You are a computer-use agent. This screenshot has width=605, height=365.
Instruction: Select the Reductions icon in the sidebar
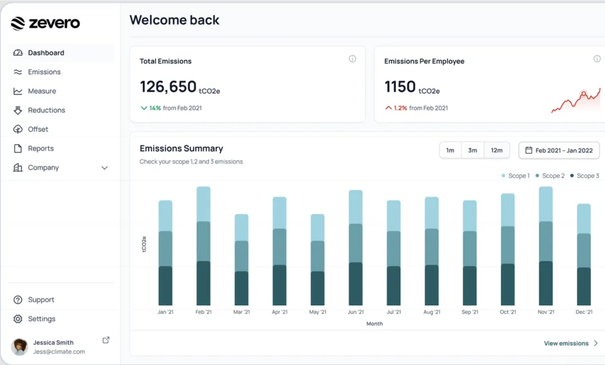coord(18,110)
